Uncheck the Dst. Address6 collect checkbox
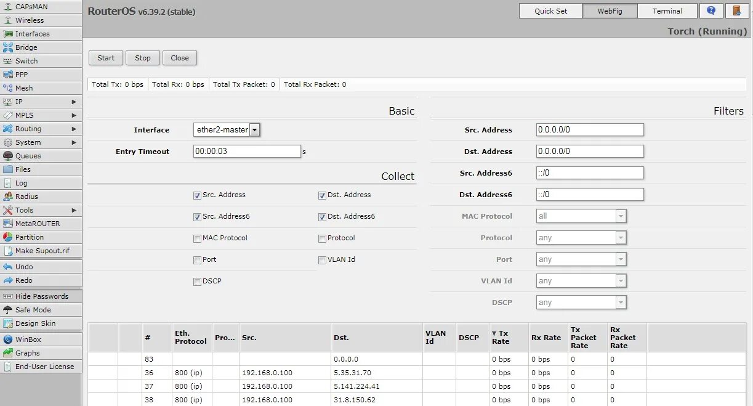753x406 pixels. coord(322,217)
